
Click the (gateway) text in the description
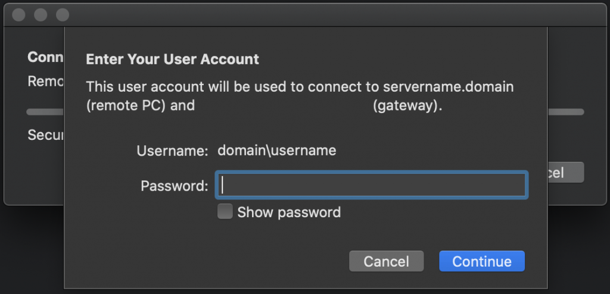click(x=407, y=107)
